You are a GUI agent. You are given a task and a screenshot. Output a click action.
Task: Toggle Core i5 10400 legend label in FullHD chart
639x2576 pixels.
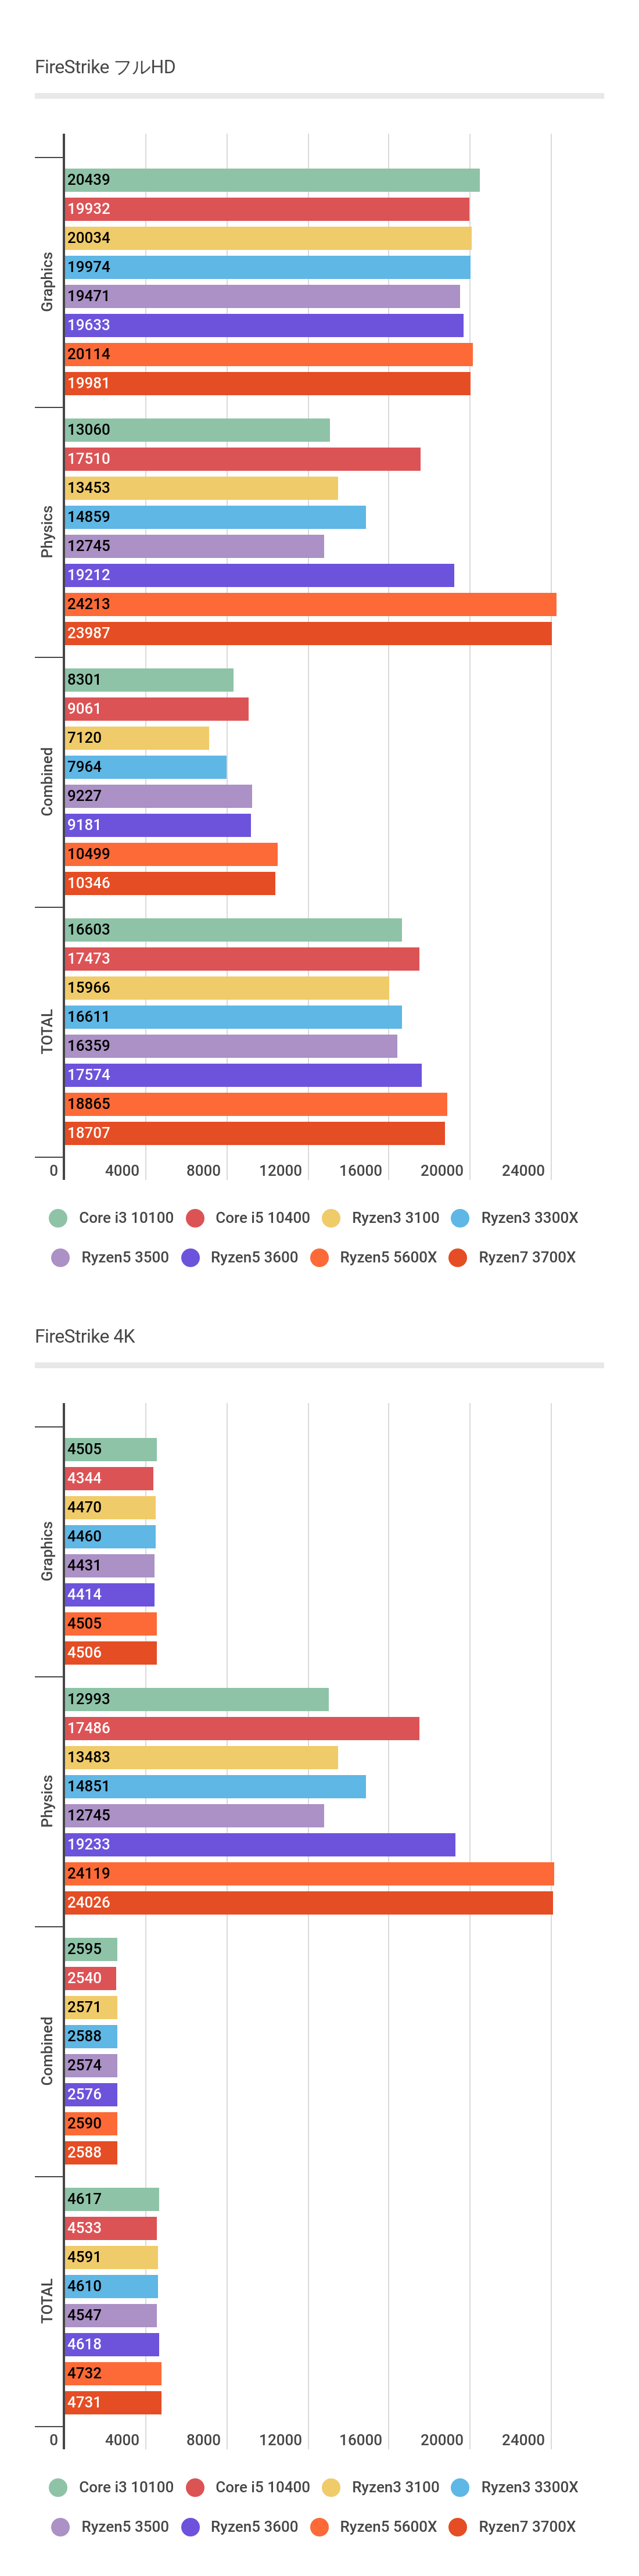[x=262, y=1217]
